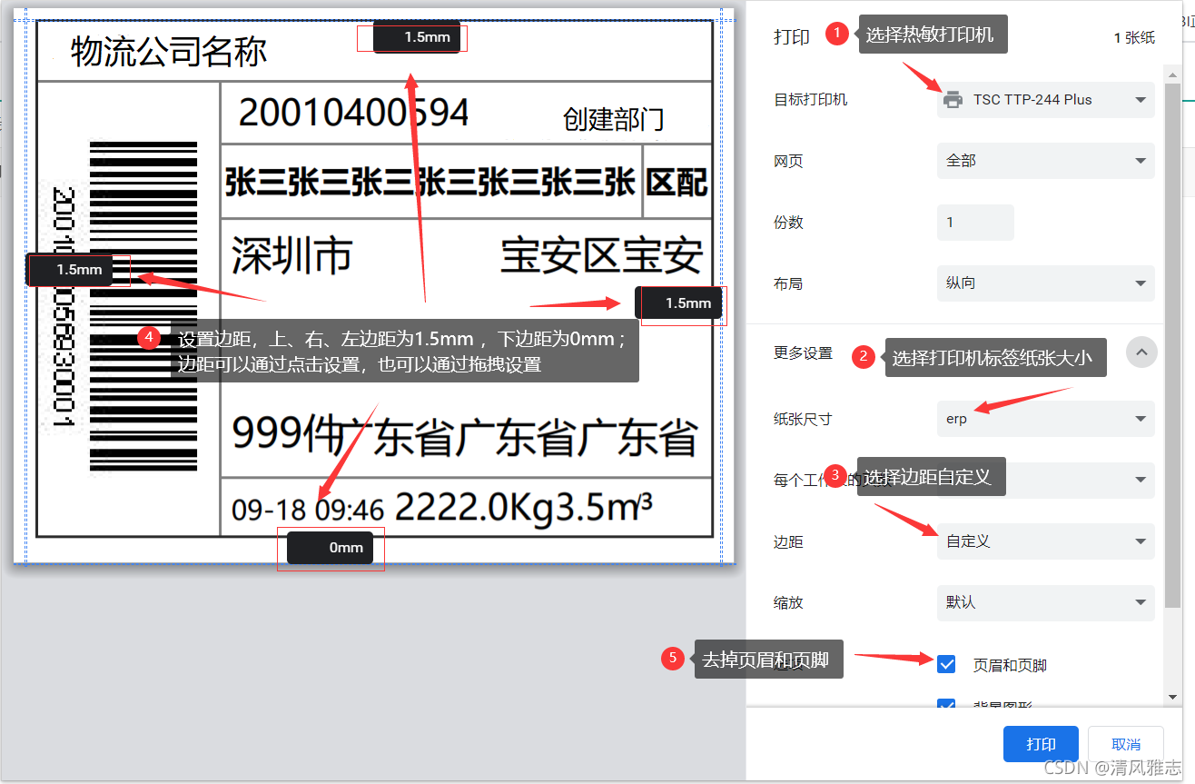Click the 取消 cancel button
The height and width of the screenshot is (784, 1195).
1126,744
